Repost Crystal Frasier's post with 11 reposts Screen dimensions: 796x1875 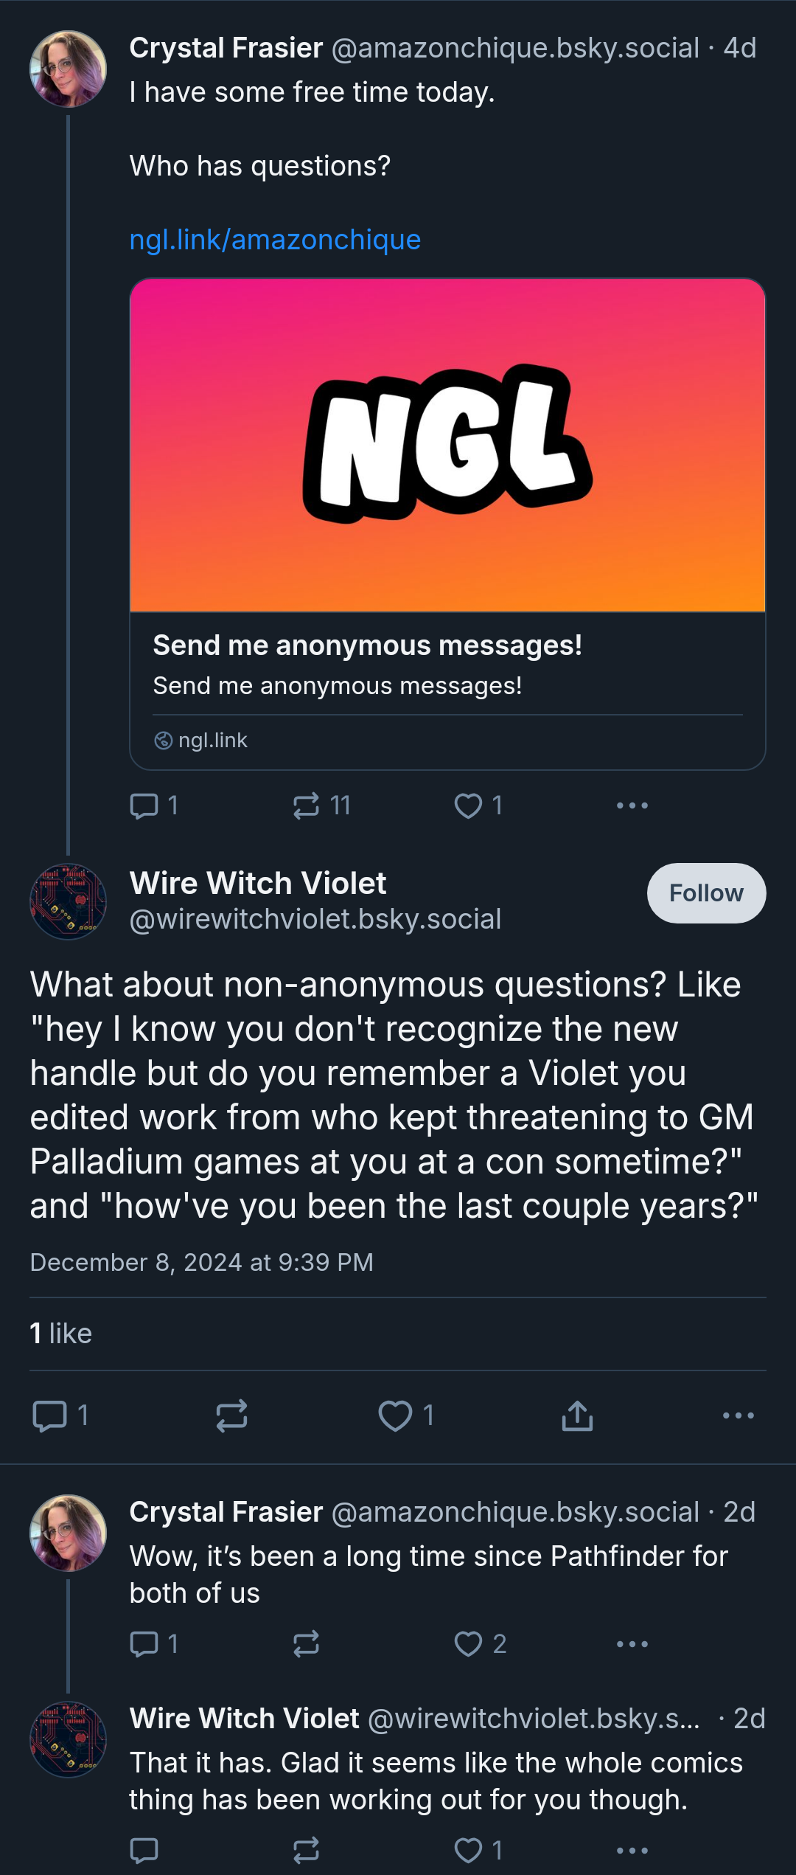(321, 805)
